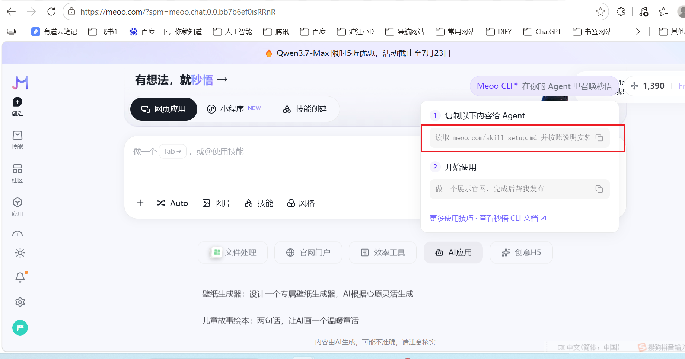
Task: Select 效率工具 category chip
Action: (382, 252)
